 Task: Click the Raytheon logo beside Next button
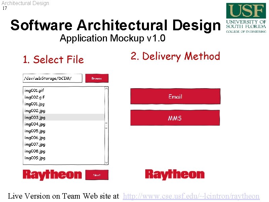coord(52,175)
